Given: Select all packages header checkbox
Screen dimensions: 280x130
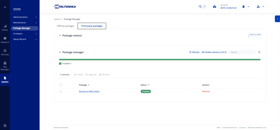Looking at the screenshot, I should tap(61, 85).
